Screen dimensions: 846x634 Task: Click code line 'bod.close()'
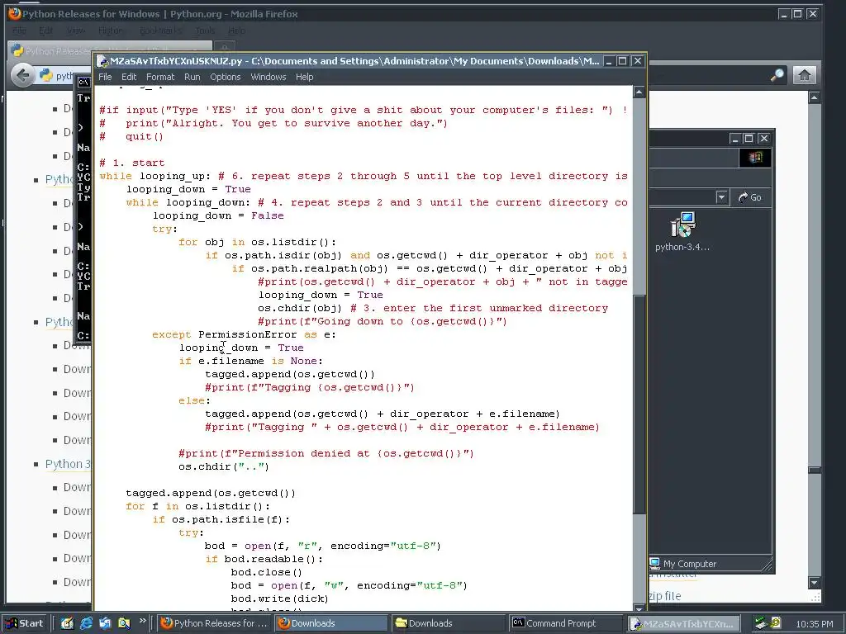267,572
